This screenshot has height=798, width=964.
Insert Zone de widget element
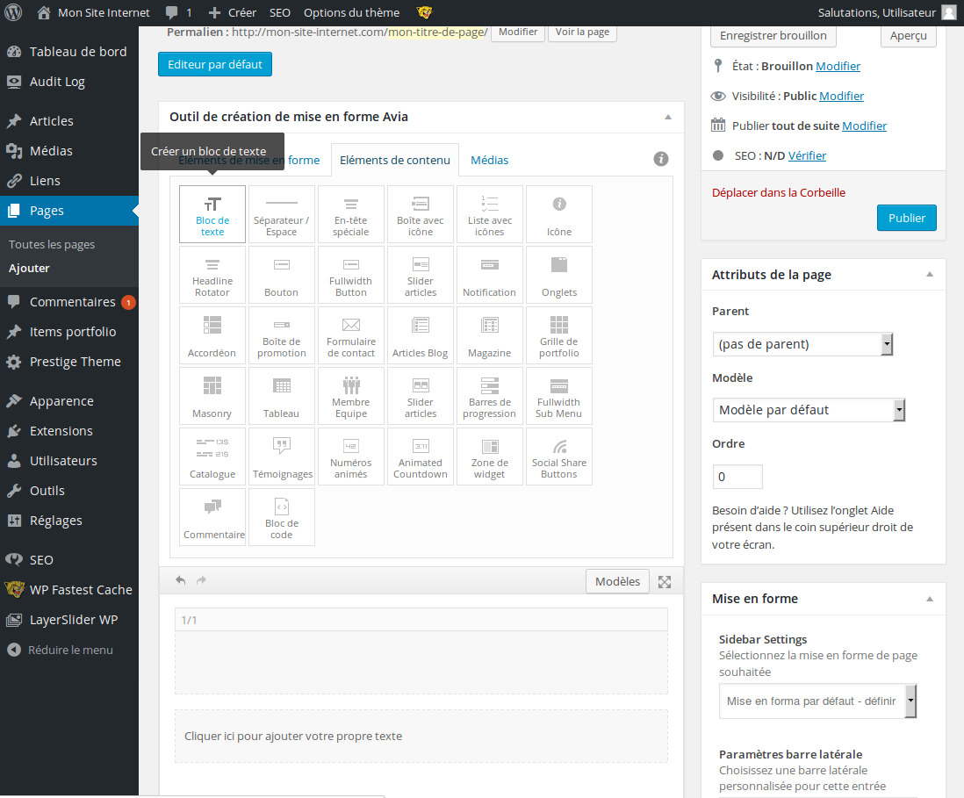[x=490, y=457]
